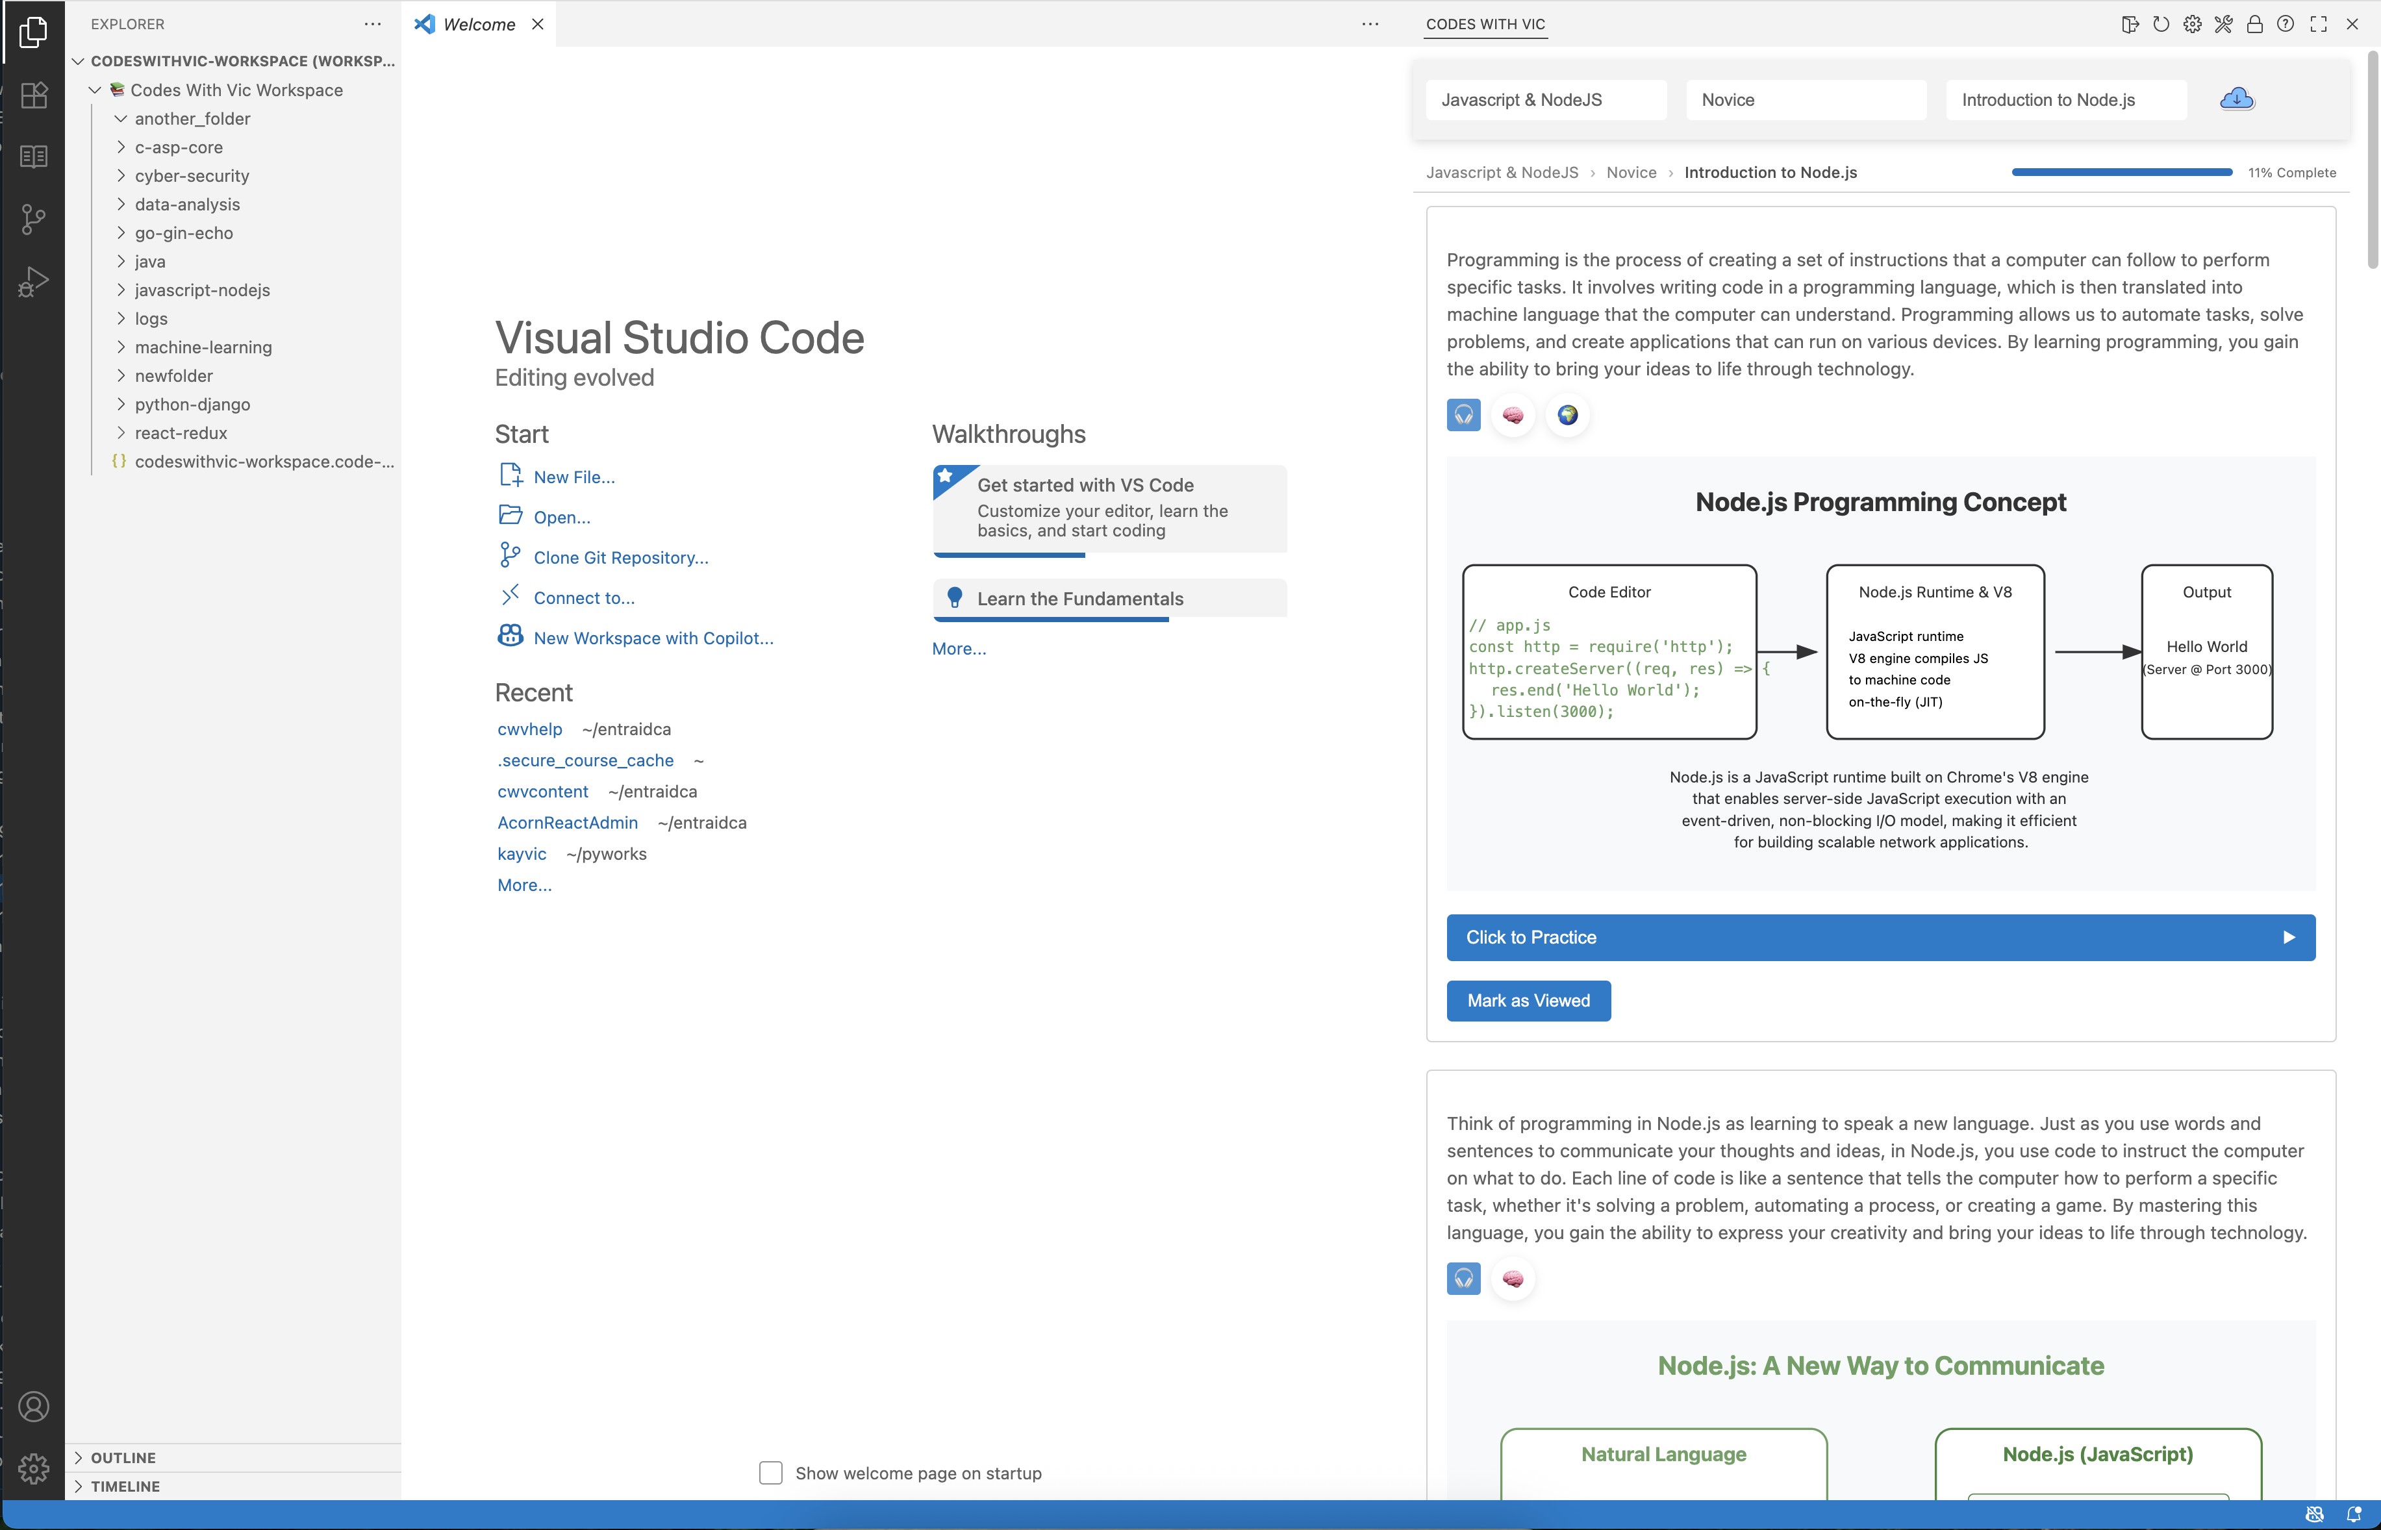Open the Extensions view in activity bar
This screenshot has height=1530, width=2381.
(x=32, y=95)
